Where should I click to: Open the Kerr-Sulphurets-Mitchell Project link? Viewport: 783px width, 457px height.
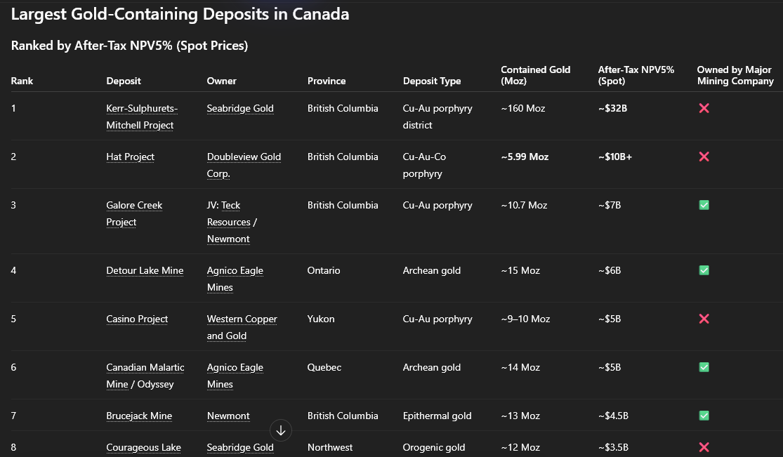tap(142, 109)
